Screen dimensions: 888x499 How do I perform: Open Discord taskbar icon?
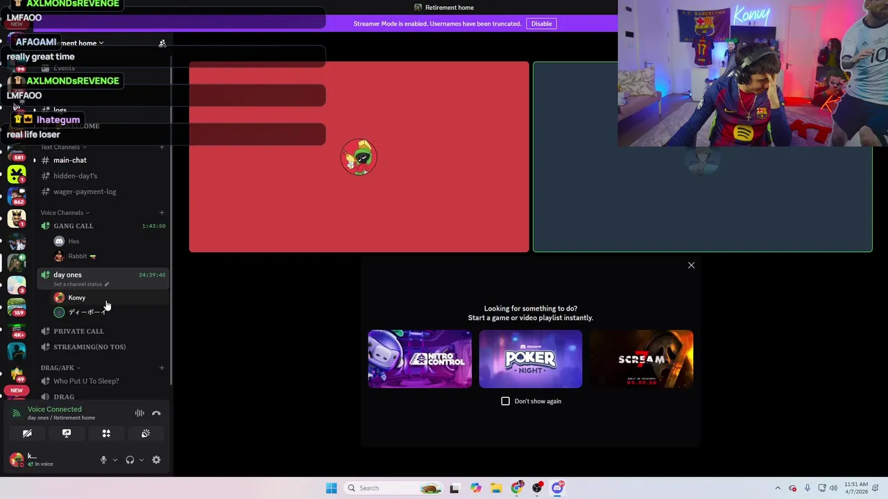click(558, 488)
